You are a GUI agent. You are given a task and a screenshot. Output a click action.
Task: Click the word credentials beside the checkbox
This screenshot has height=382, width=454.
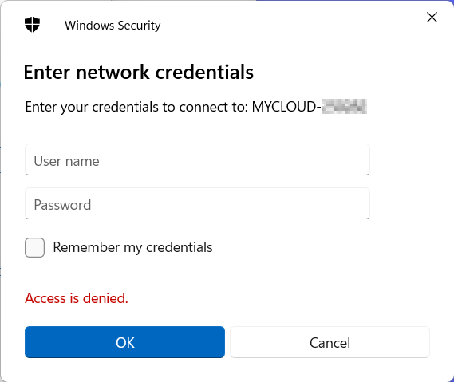(x=180, y=247)
